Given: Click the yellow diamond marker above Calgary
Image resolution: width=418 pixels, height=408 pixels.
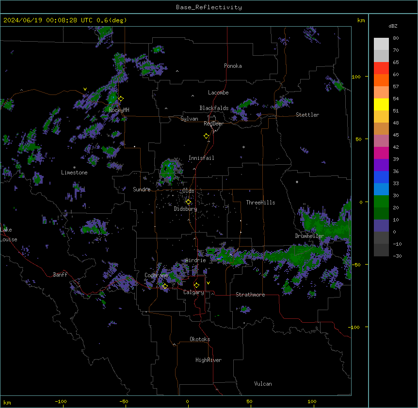Looking at the screenshot, I should point(196,285).
